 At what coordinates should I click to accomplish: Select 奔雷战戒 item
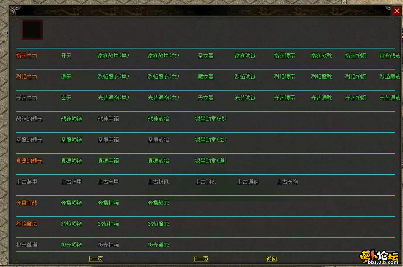(158, 203)
